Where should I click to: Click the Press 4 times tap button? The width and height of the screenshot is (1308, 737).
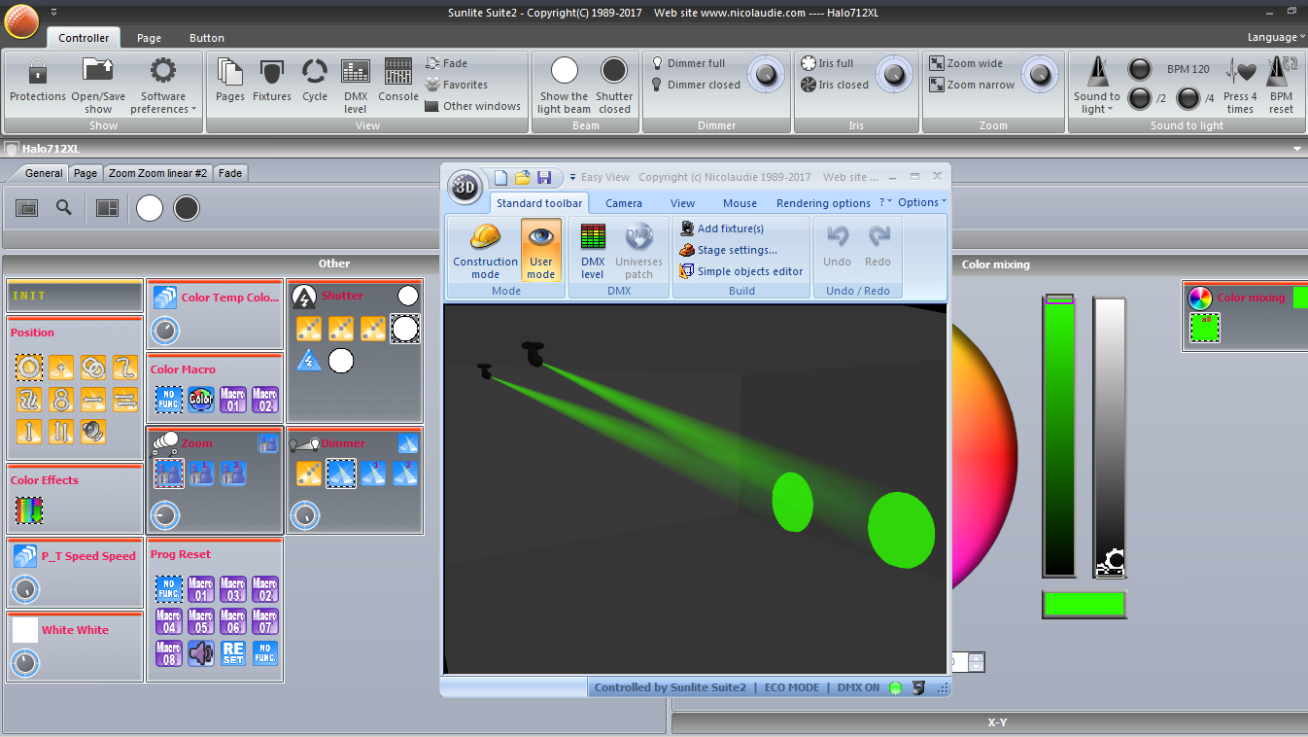click(1240, 85)
